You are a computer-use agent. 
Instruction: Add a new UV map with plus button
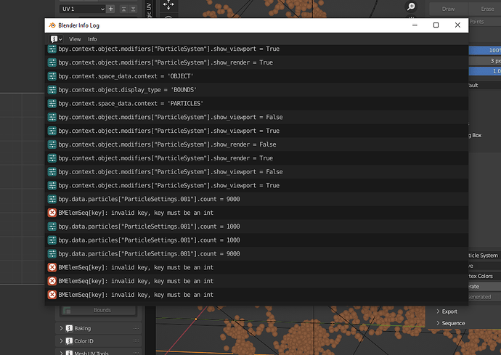(111, 9)
